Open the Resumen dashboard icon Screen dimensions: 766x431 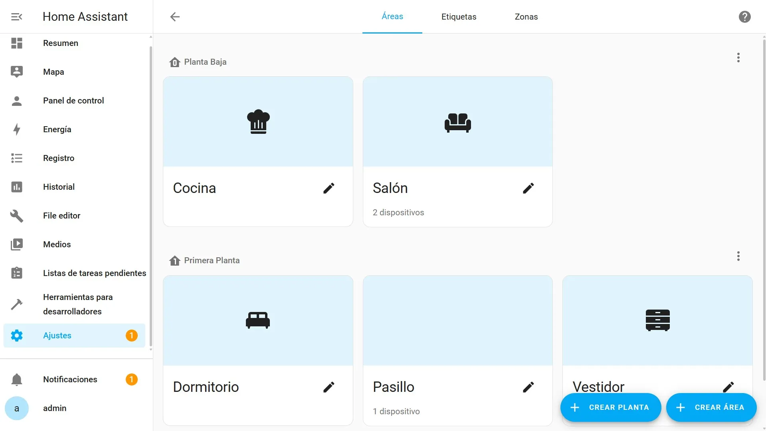coord(17,43)
